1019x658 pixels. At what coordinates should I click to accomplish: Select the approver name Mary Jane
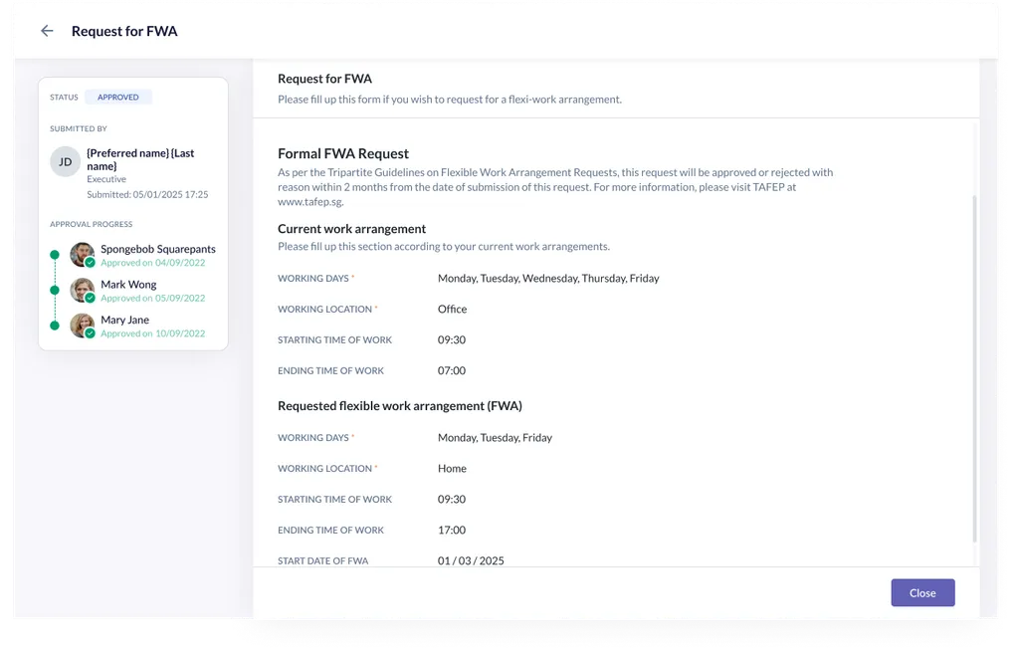click(124, 320)
